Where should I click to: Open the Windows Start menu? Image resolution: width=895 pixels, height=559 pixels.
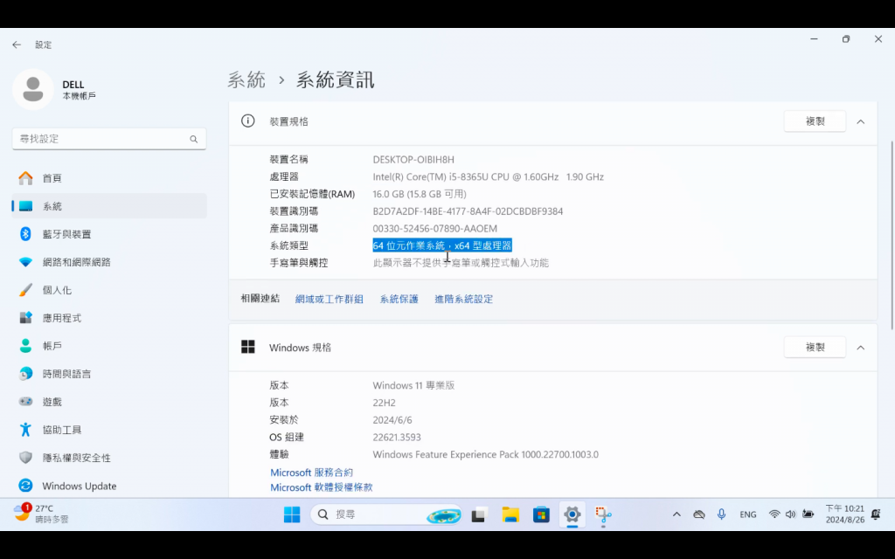point(292,514)
